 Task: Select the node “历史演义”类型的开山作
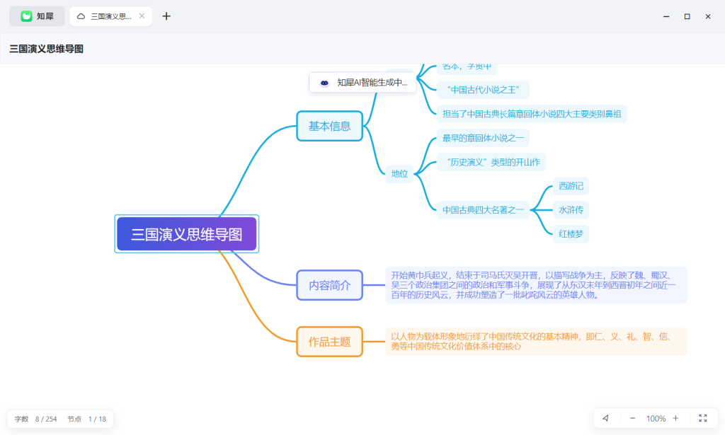click(491, 162)
